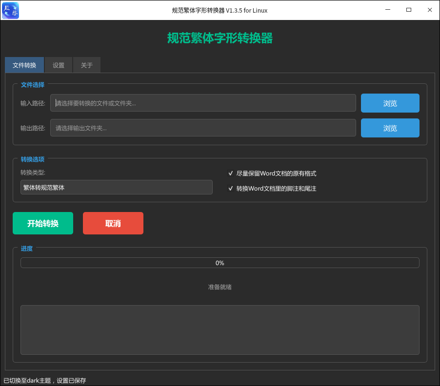Screen dimensions: 440x386
Task: Click the status bar theme message
Action: [x=45, y=380]
